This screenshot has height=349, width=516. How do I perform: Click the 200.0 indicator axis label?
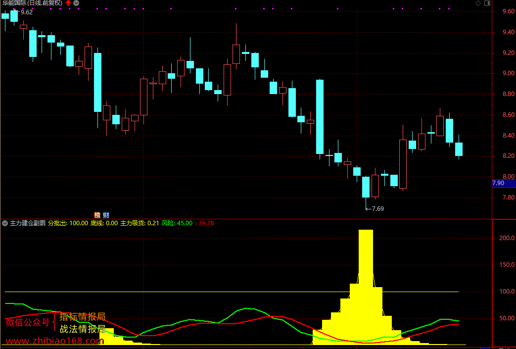pyautogui.click(x=507, y=238)
